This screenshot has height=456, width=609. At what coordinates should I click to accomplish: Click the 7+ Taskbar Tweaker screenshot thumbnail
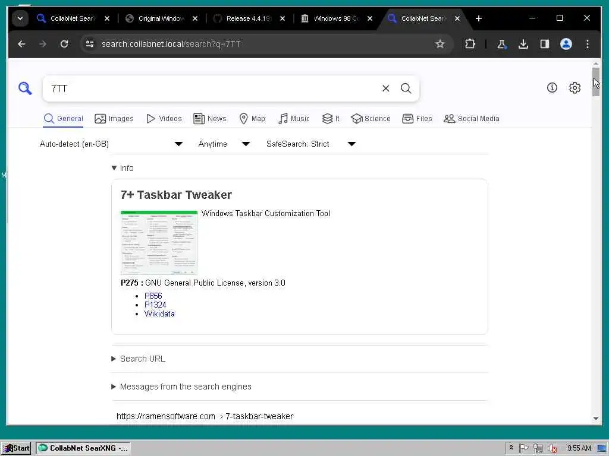(x=159, y=242)
